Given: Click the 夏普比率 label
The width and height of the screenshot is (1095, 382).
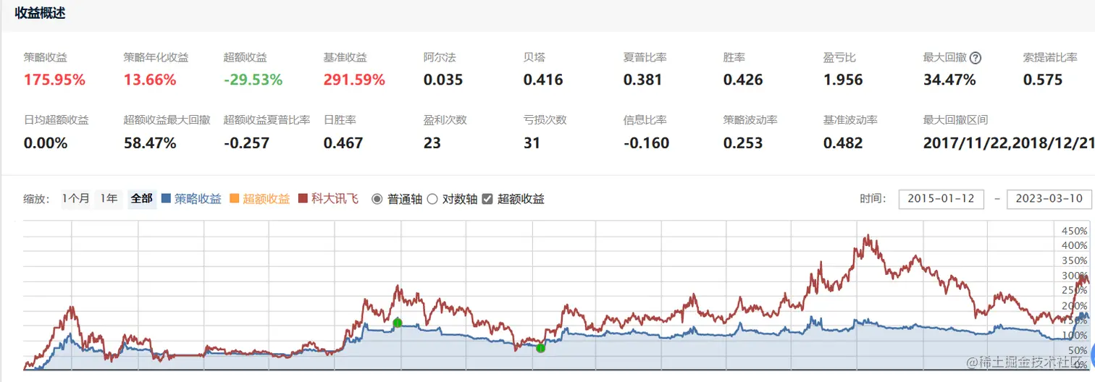Looking at the screenshot, I should (645, 57).
